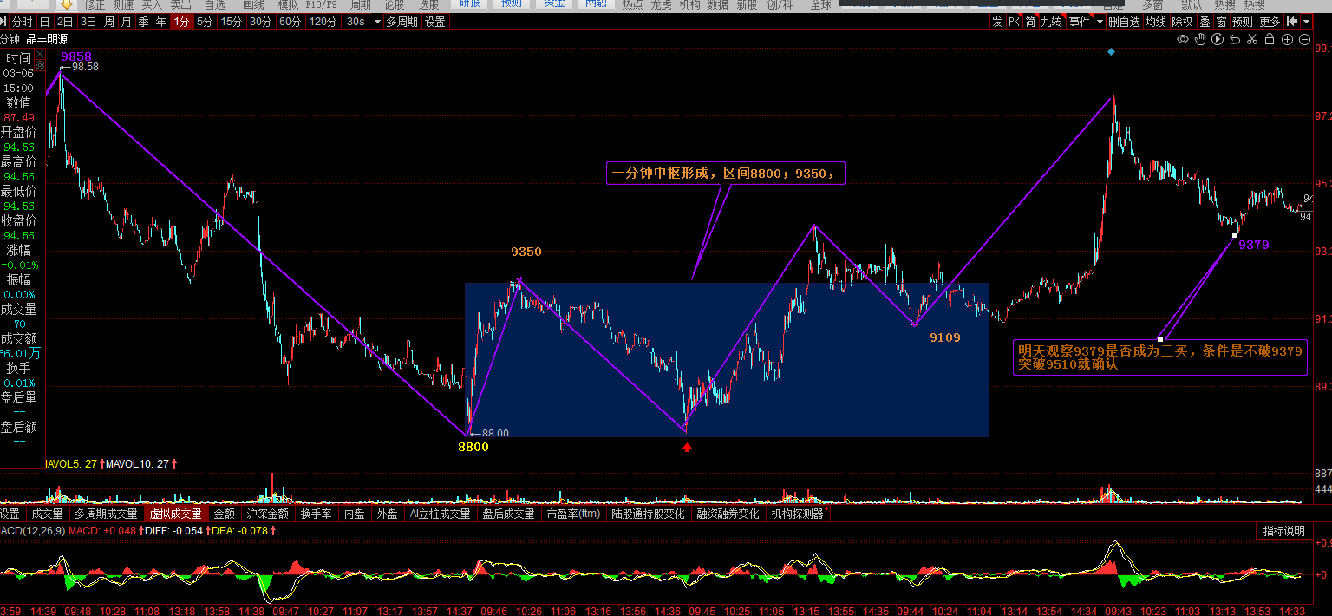Select the 内盘 indicator tab
This screenshot has height=616, width=1332.
tap(354, 514)
